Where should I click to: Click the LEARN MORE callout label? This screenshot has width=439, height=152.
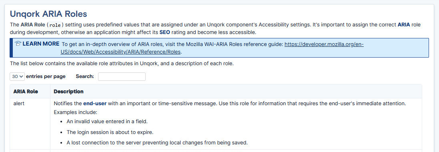tap(41, 44)
